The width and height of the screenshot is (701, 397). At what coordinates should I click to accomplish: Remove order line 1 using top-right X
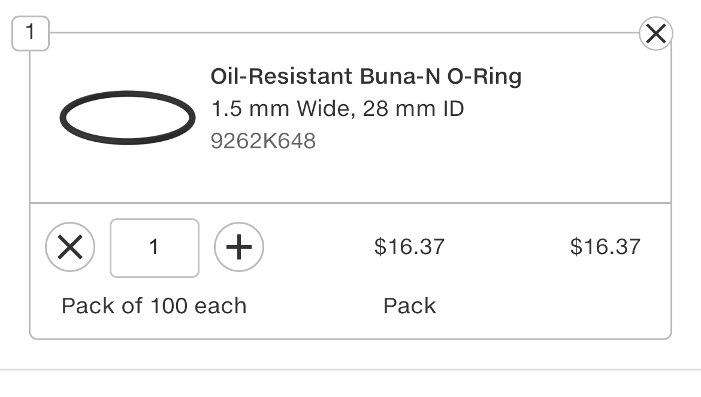tap(655, 33)
